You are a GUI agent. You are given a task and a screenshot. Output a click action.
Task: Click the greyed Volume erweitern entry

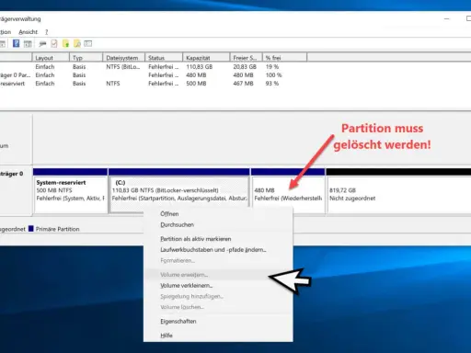[184, 275]
